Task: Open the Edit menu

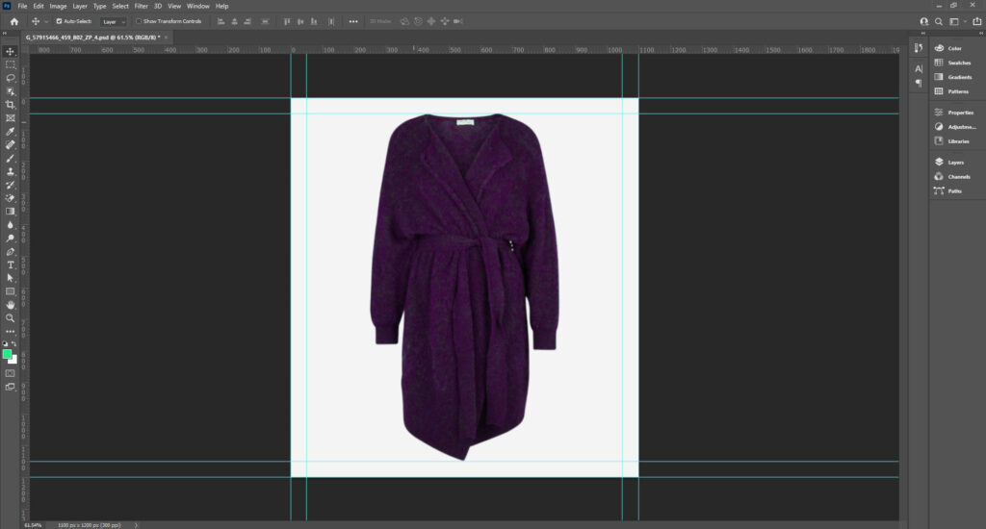Action: (x=39, y=7)
